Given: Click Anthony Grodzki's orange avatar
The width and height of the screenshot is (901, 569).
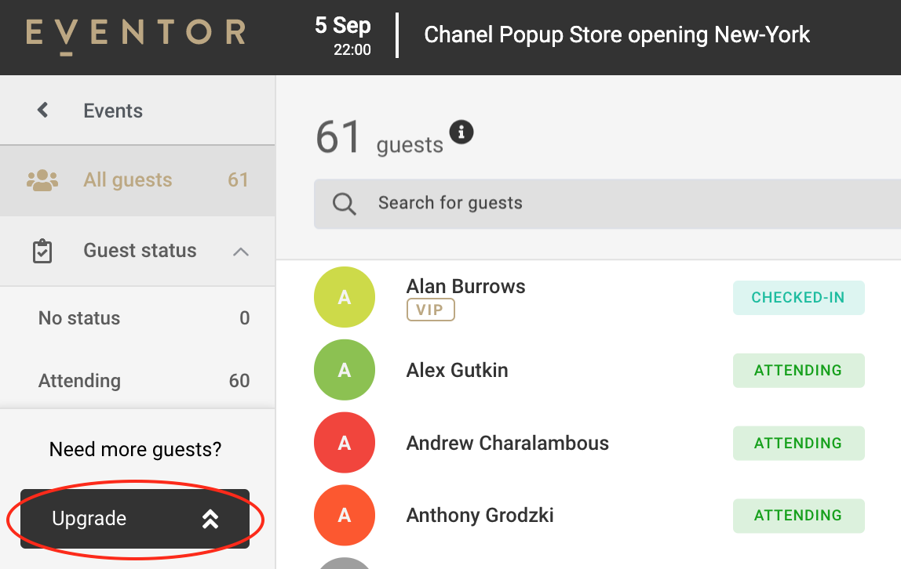Looking at the screenshot, I should [345, 515].
